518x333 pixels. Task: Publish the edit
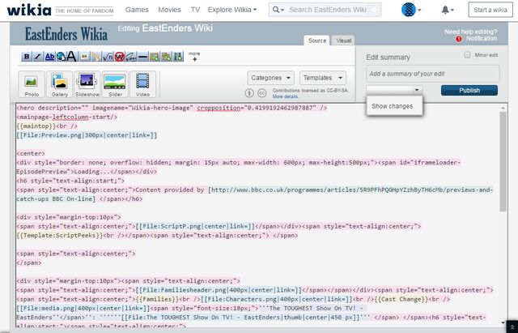click(469, 90)
